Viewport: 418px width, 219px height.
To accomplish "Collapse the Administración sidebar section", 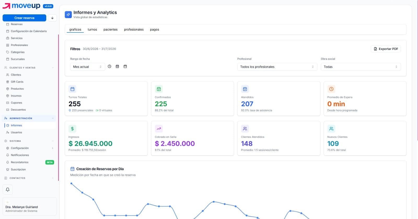I will tap(29, 118).
